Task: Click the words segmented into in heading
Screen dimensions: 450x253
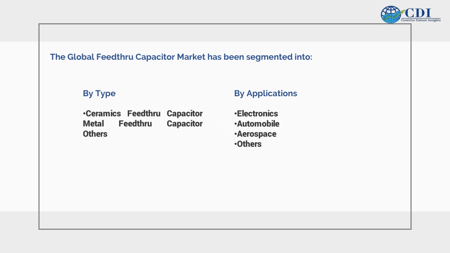Action: pyautogui.click(x=279, y=57)
